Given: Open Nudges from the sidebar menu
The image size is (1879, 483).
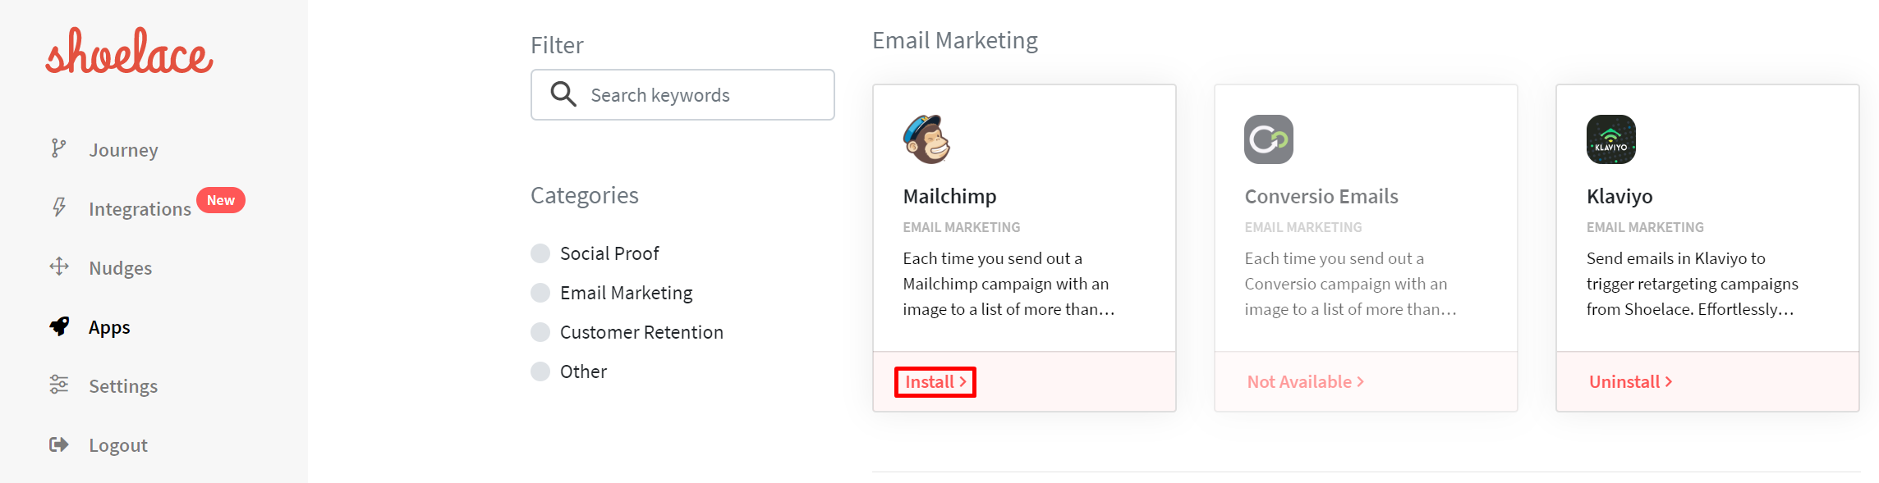Looking at the screenshot, I should point(121,268).
